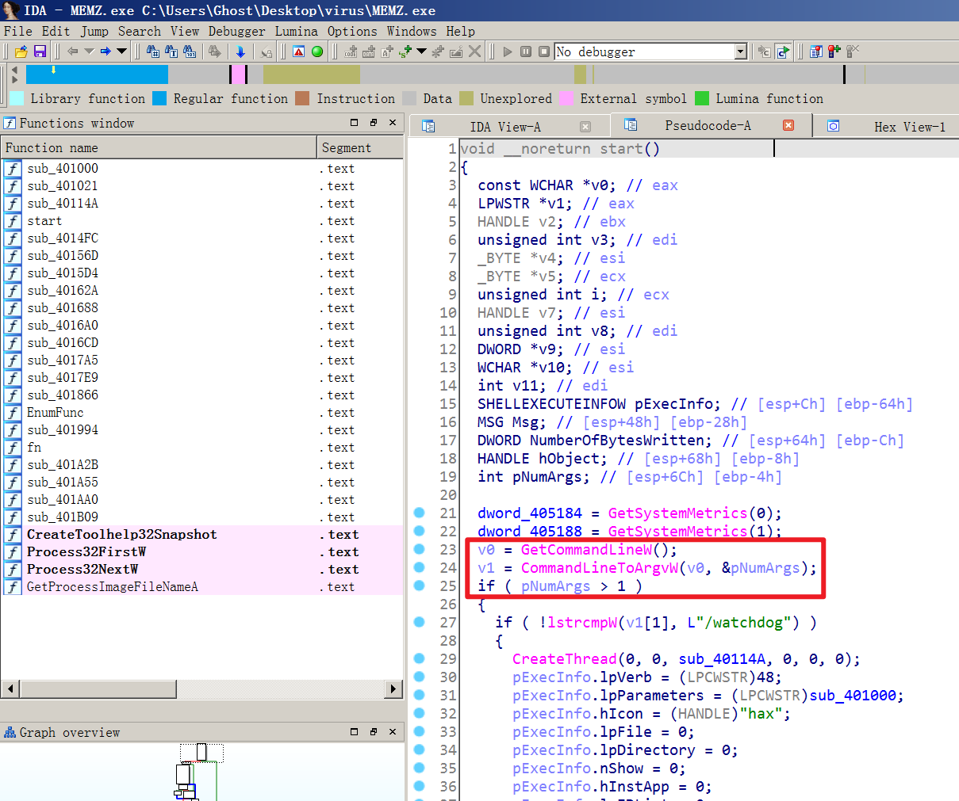Toggle breakpoint dot on line 27
The image size is (959, 801).
pyautogui.click(x=420, y=622)
